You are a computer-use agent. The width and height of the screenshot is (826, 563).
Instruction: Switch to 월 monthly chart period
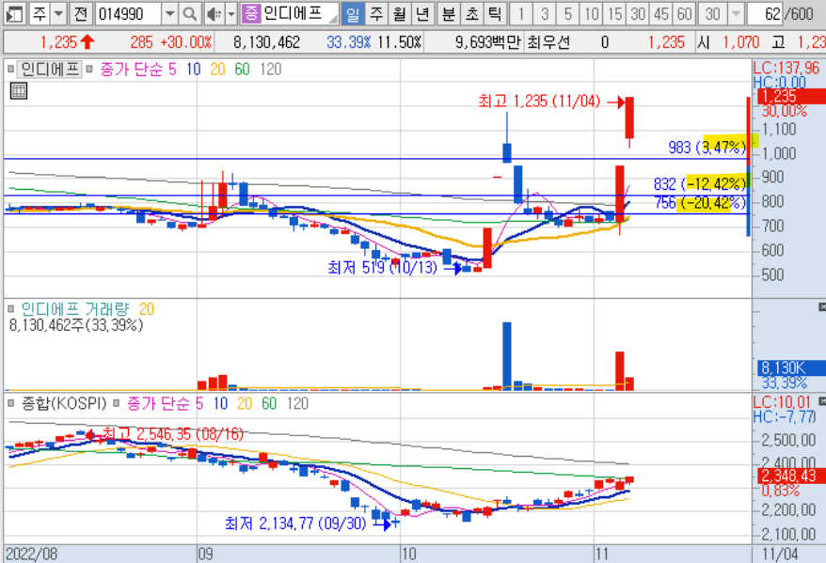point(399,14)
